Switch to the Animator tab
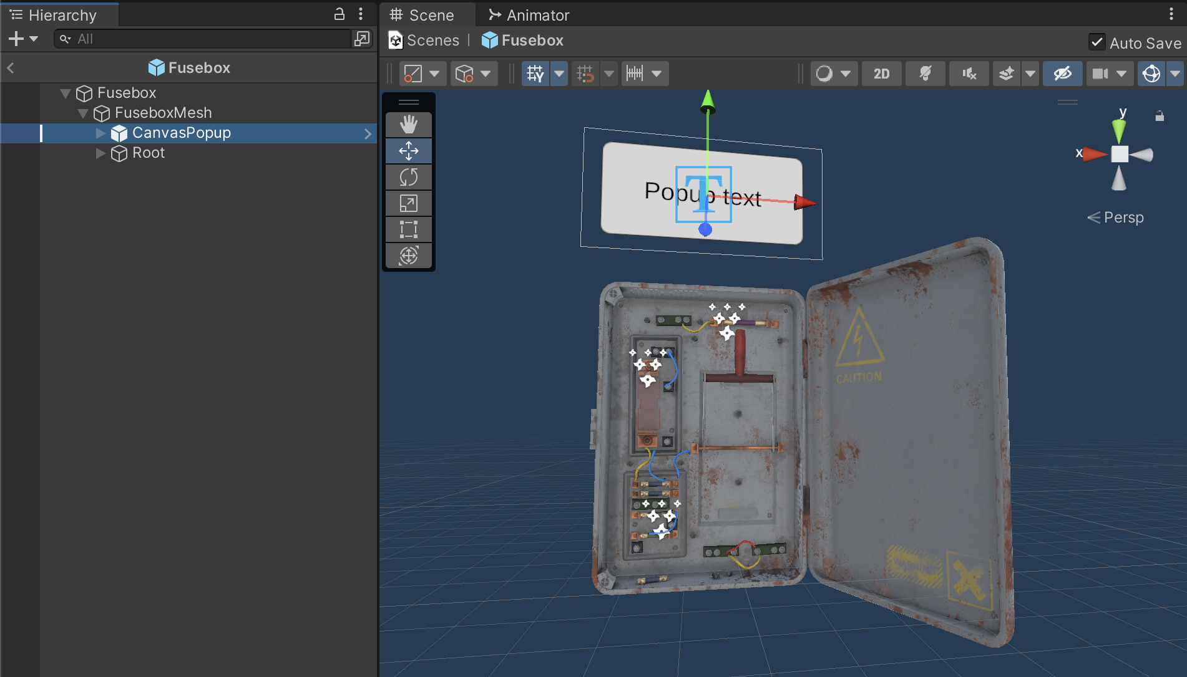 click(x=529, y=15)
